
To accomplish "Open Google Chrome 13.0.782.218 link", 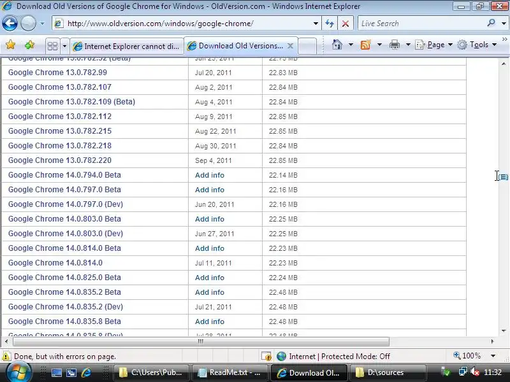I will (60, 146).
